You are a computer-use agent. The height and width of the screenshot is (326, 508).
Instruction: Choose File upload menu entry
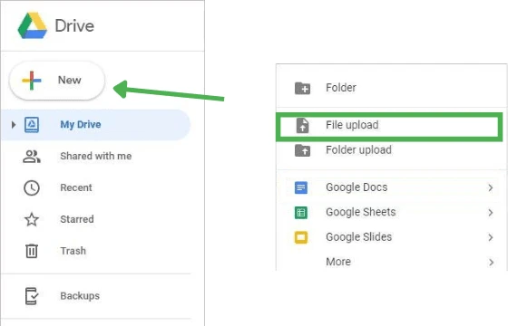389,127
